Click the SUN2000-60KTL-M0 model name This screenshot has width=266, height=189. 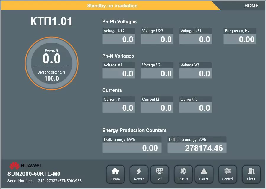click(34, 174)
